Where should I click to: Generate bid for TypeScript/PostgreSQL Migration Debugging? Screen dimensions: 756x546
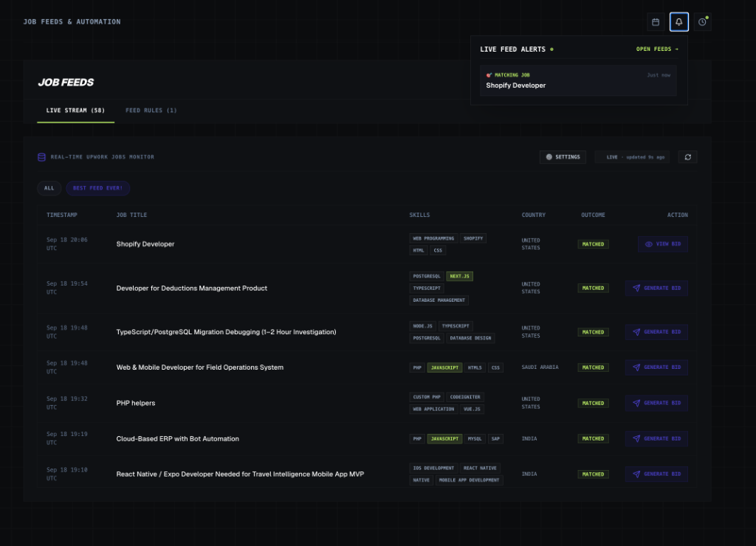coord(656,332)
